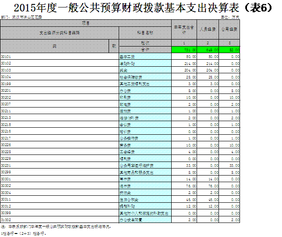Viewport: 282px width, 237px height.
Task: Select the cell with code 31002
Action: point(7,219)
